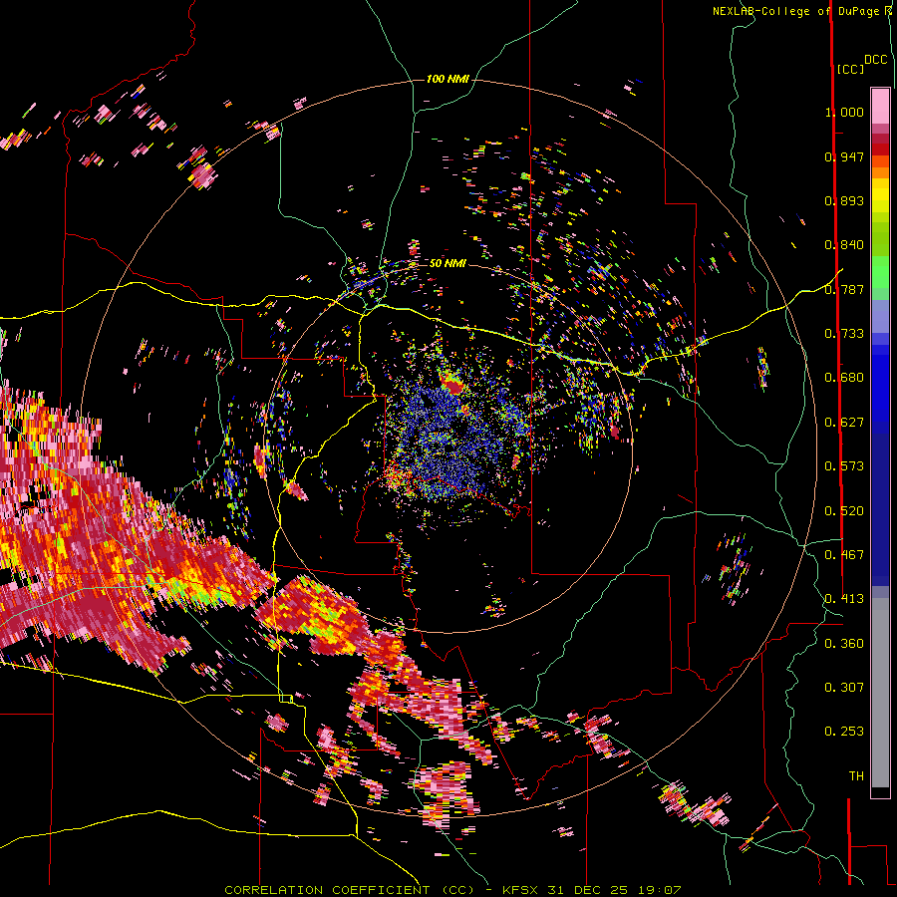Click the 100 NMI range ring label
This screenshot has width=897, height=897.
(448, 79)
